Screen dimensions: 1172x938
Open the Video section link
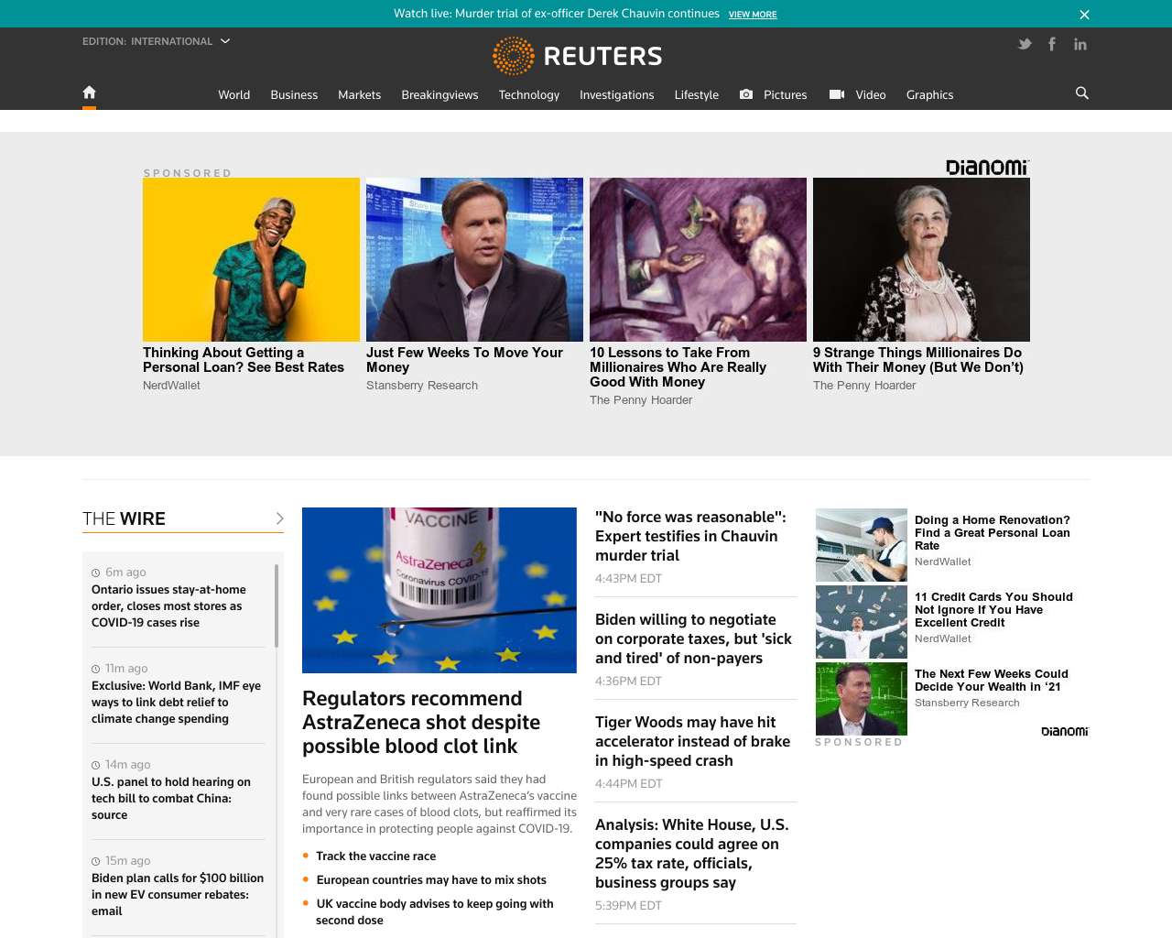pos(870,94)
